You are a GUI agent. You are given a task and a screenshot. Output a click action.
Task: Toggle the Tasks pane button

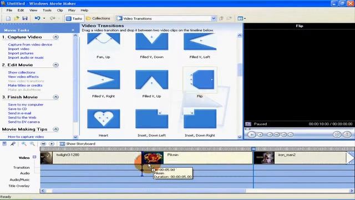coord(74,18)
